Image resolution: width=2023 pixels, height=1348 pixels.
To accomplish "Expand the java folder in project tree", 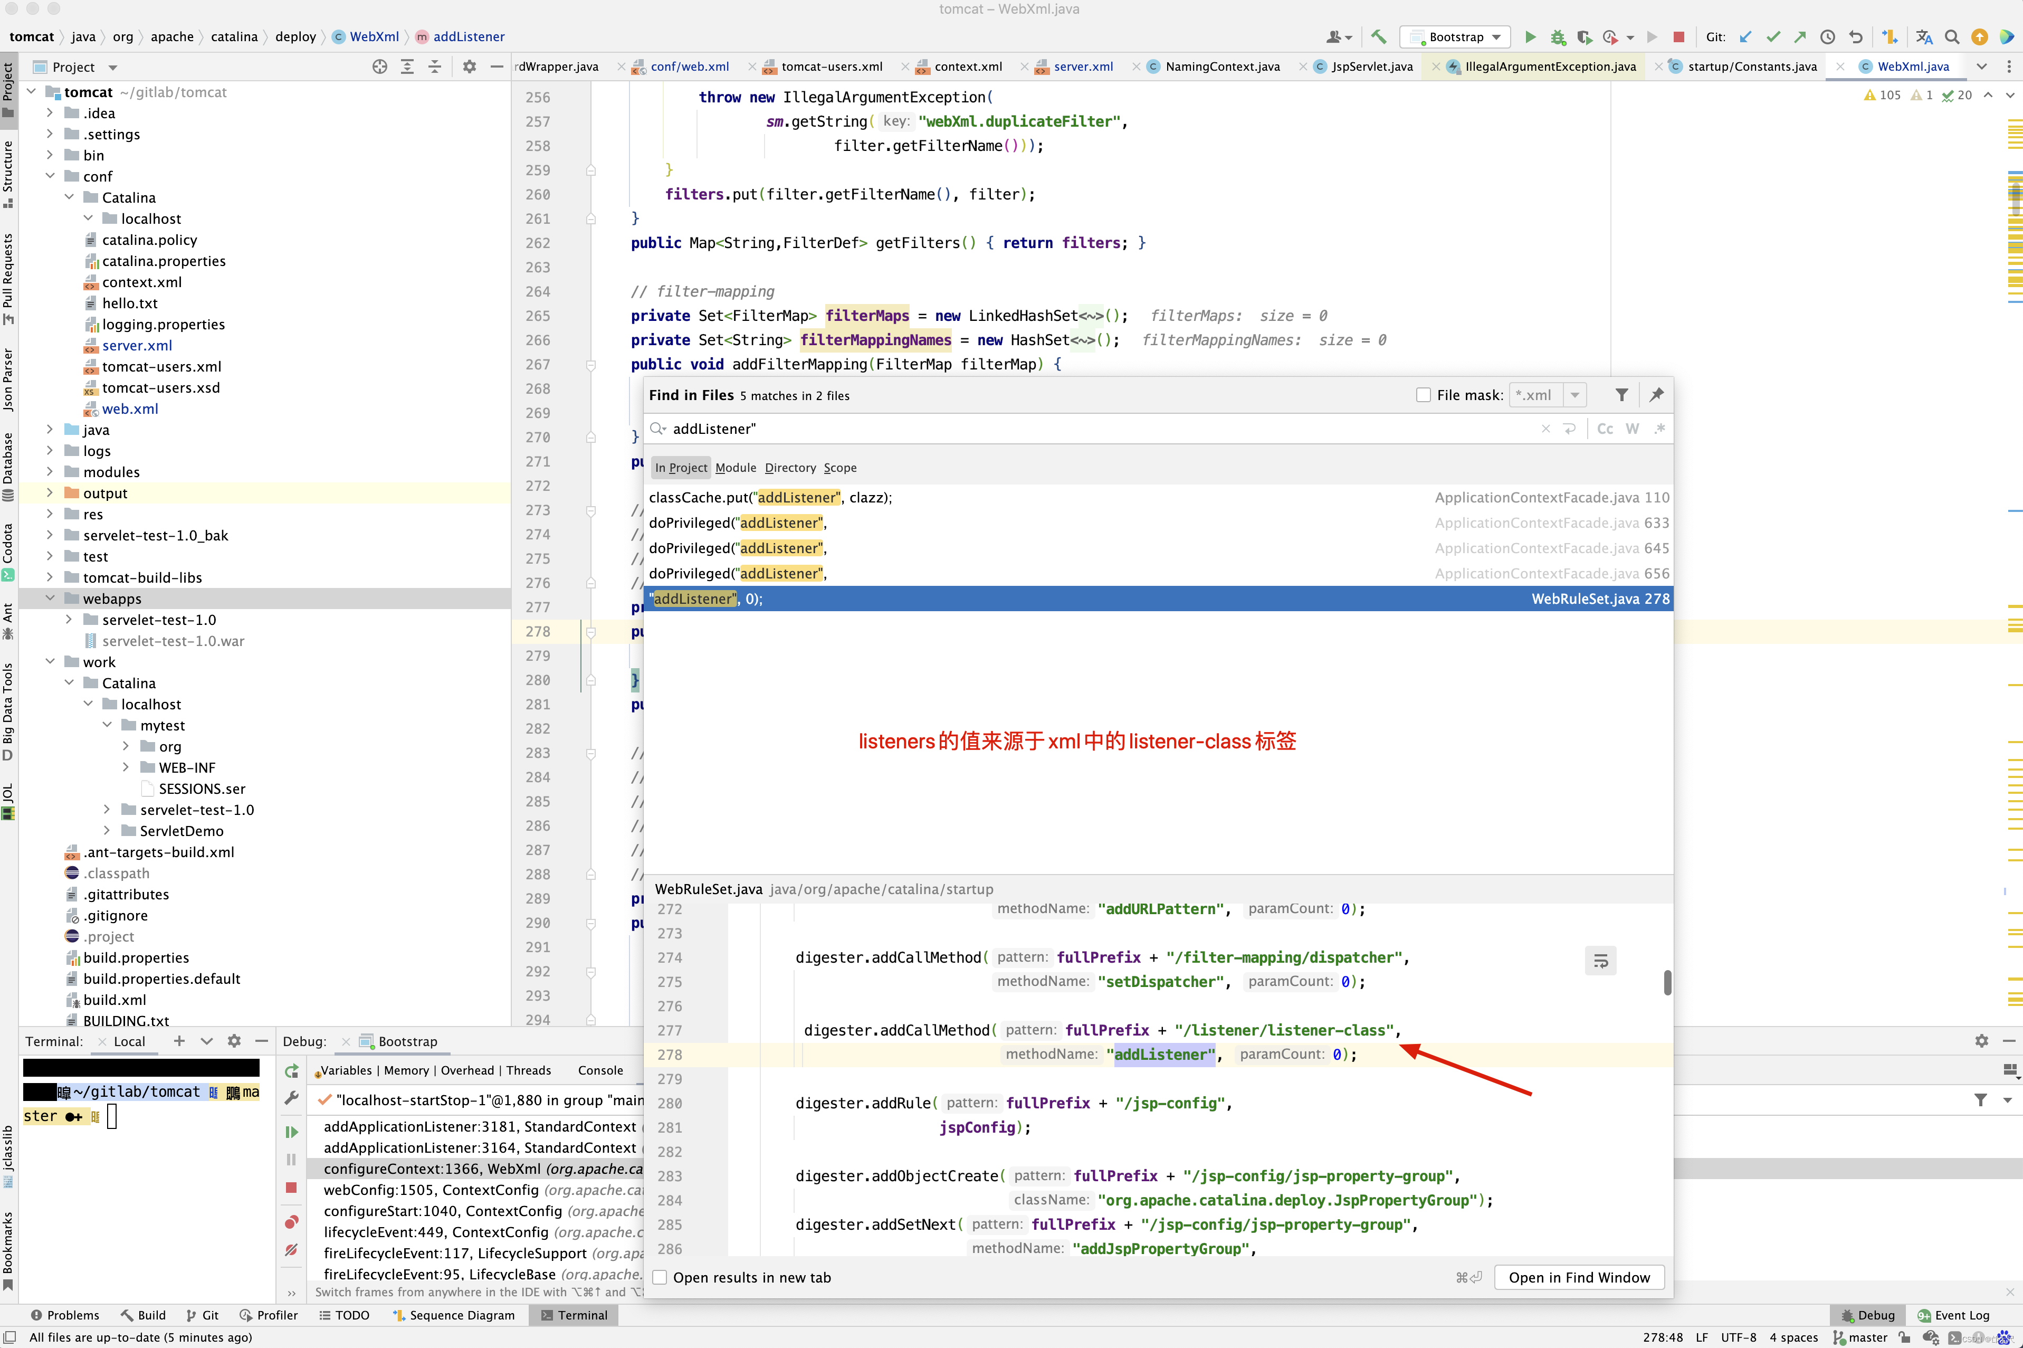I will coord(50,430).
